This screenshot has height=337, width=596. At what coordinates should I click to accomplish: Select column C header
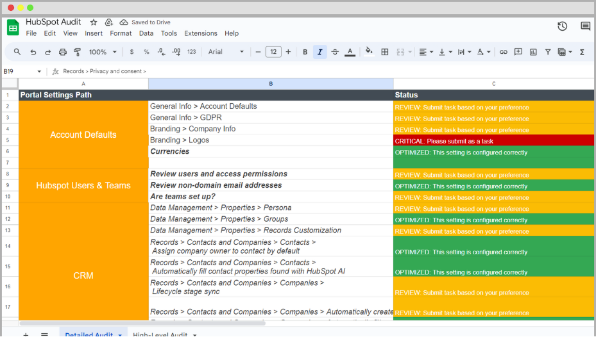[493, 84]
